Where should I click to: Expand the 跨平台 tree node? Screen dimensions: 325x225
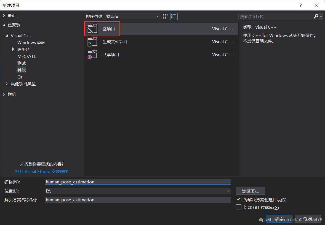pyautogui.click(x=13, y=49)
